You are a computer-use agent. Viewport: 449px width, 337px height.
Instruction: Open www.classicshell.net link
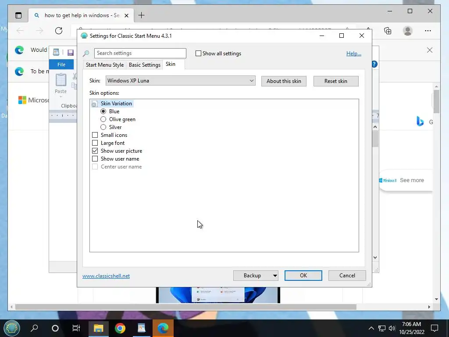106,276
